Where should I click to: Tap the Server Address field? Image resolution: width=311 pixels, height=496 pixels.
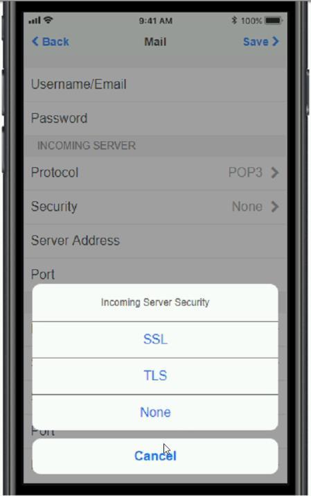coord(155,241)
